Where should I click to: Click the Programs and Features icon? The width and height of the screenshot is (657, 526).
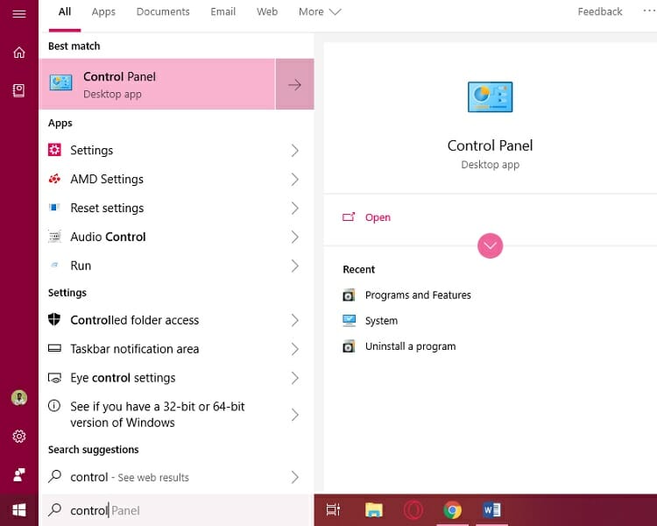point(349,295)
